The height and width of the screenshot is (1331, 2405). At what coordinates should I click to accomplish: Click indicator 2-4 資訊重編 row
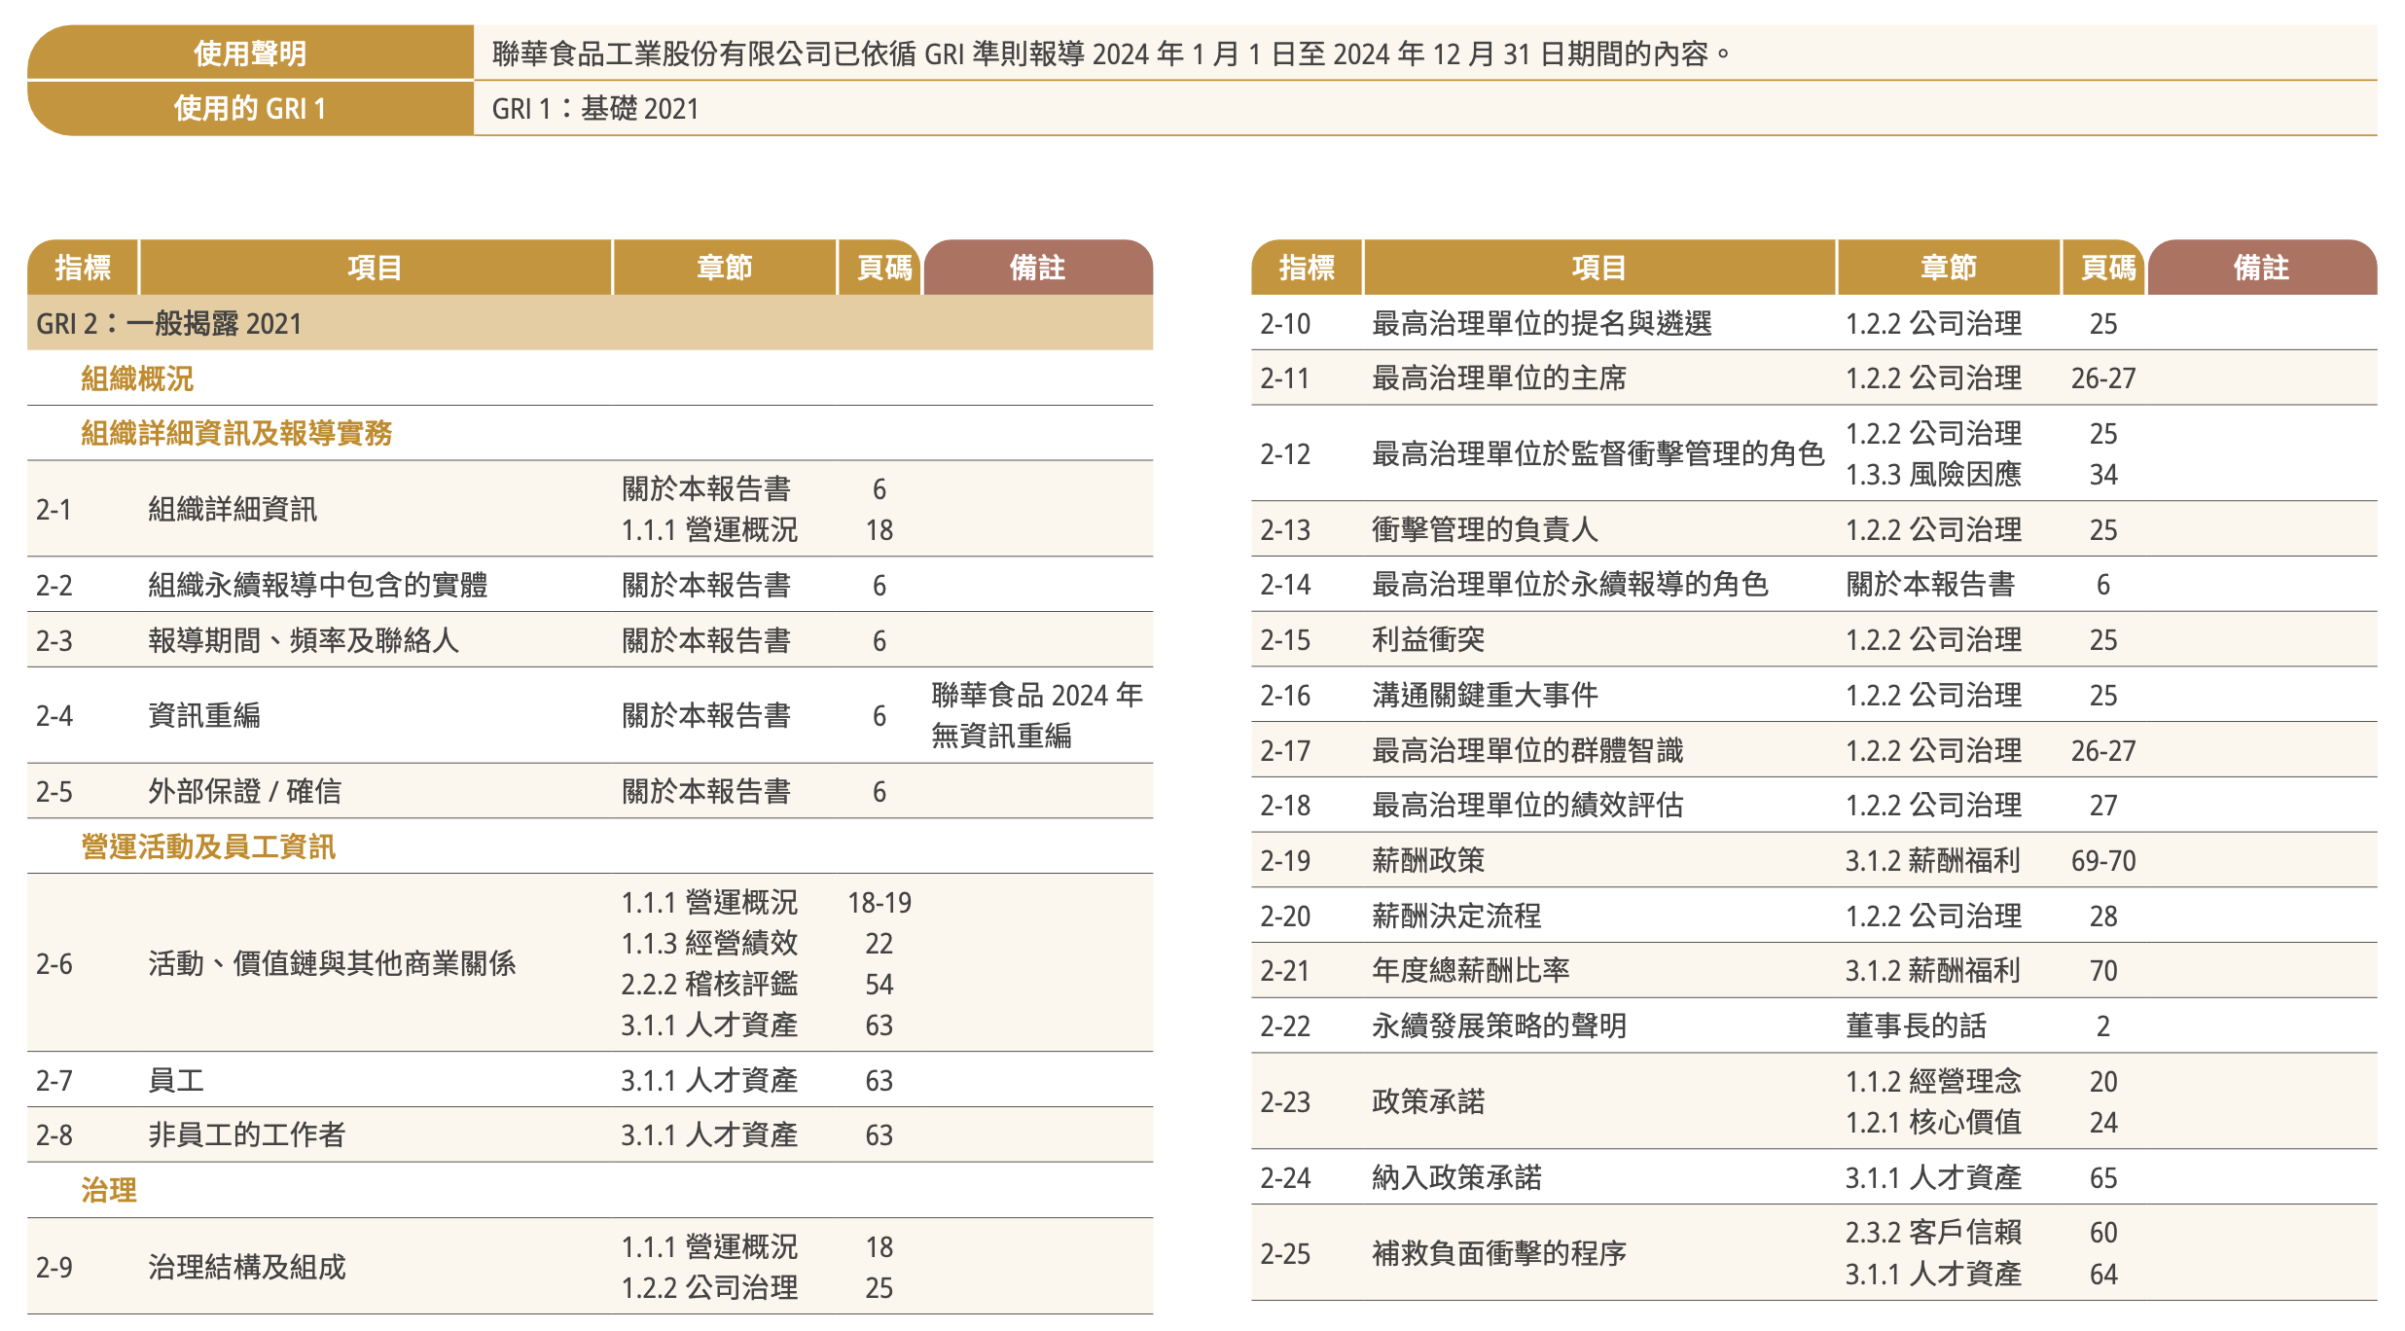[204, 715]
